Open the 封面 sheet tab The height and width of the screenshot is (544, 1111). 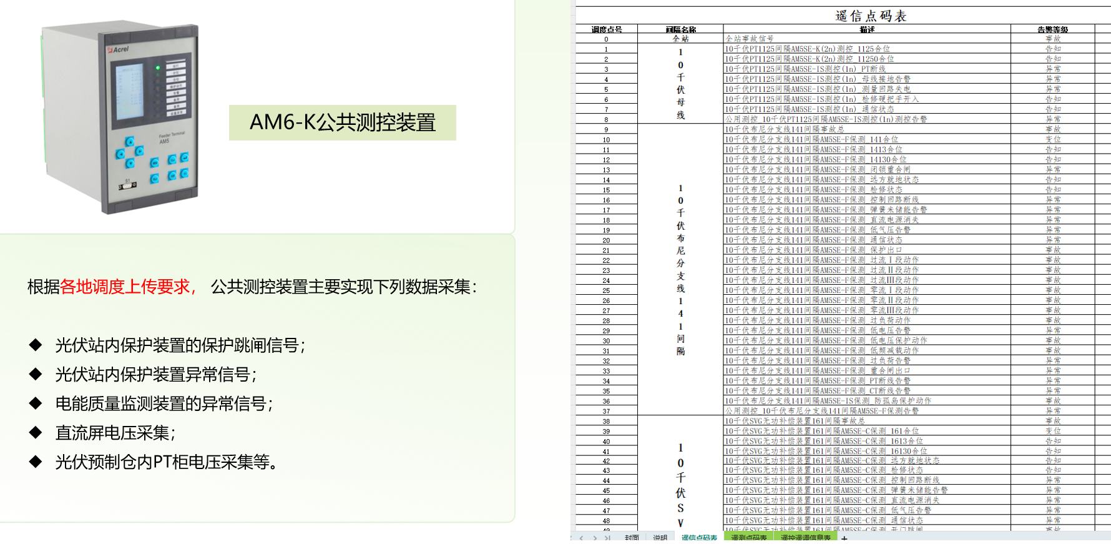pos(631,537)
